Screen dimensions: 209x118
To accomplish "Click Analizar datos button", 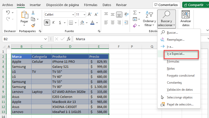I will (x=186, y=19).
